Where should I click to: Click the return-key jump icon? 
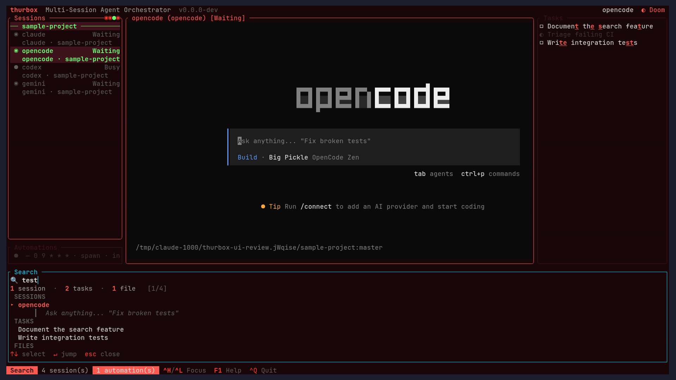tap(55, 354)
